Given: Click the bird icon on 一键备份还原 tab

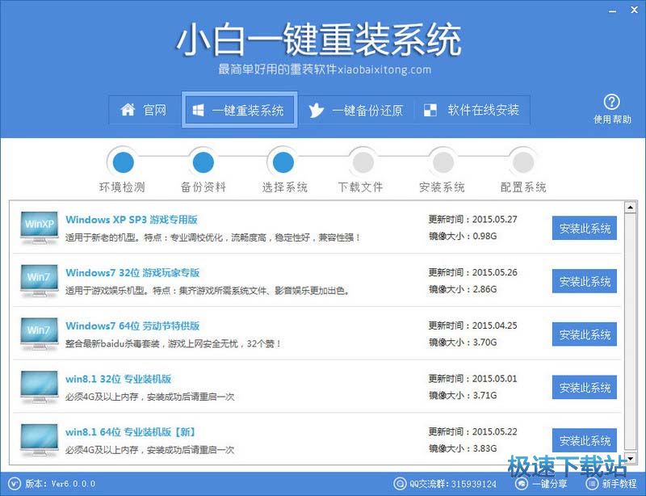Looking at the screenshot, I should point(316,111).
